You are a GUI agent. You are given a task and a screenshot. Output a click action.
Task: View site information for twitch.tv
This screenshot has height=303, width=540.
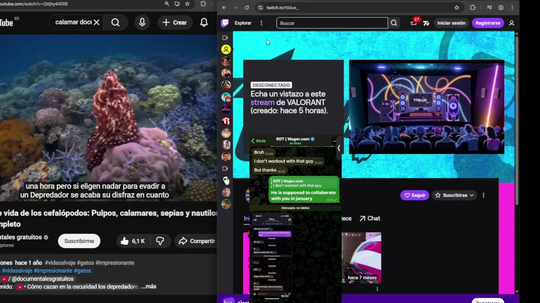[x=260, y=8]
